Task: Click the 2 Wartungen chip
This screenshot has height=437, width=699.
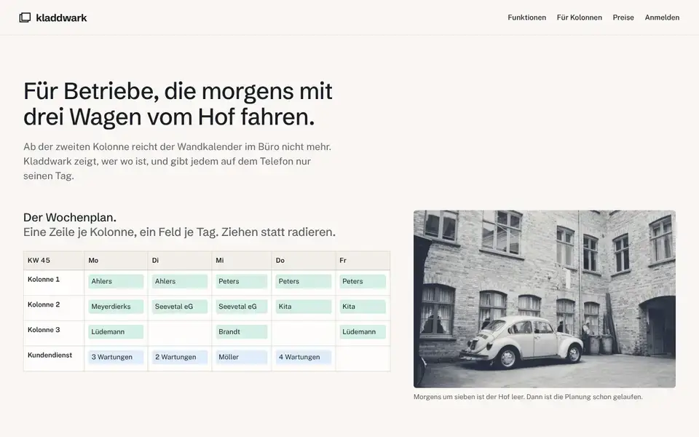Action: click(x=180, y=357)
